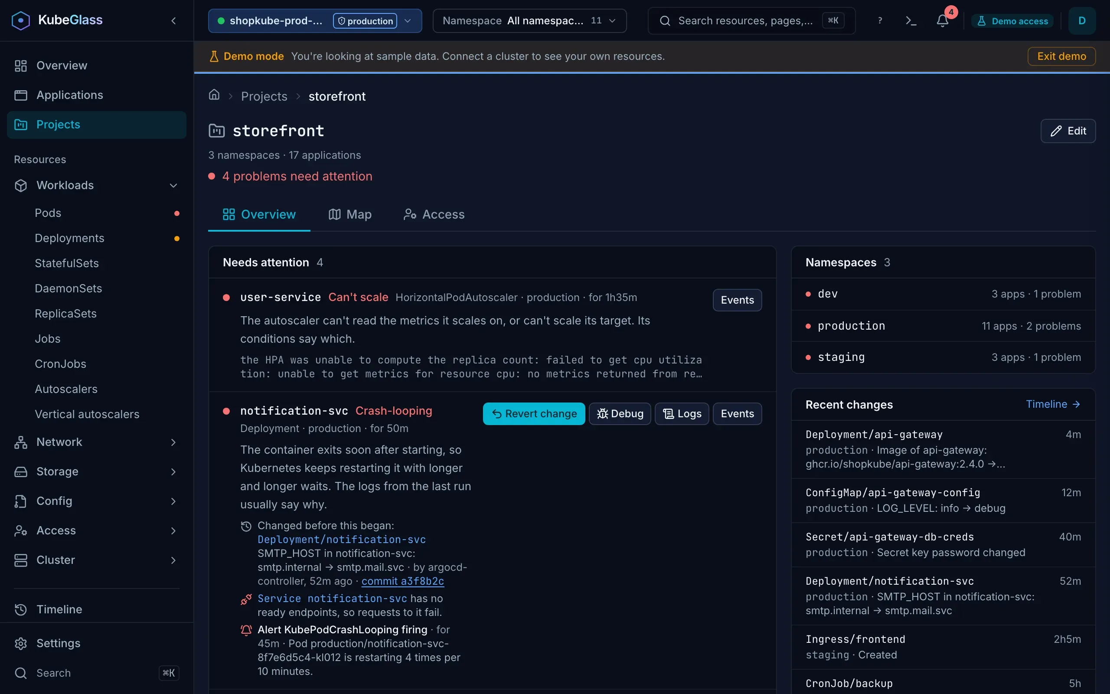Click the Edit project button

(x=1068, y=131)
